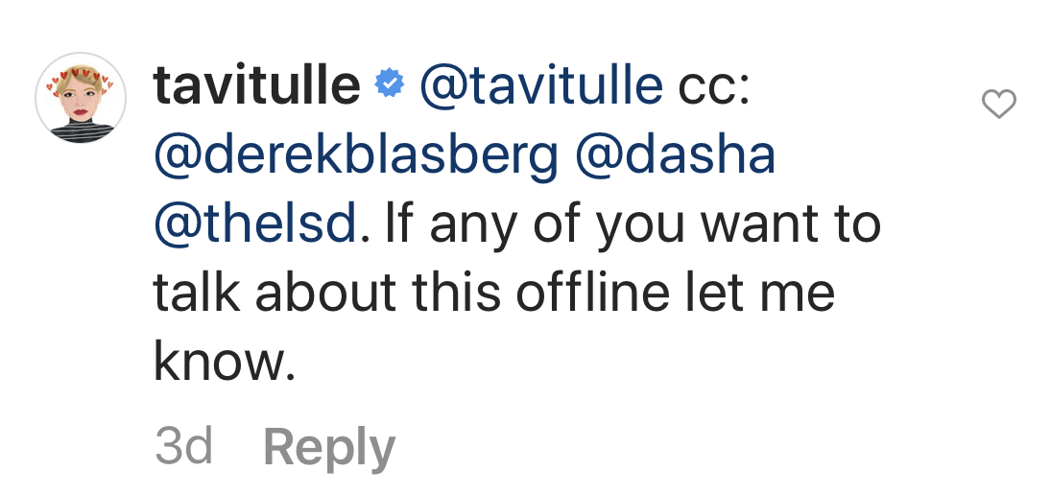Screen dimensions: 1051x495
Task: Tap the hearts crown on the avatar
Action: coord(79,77)
